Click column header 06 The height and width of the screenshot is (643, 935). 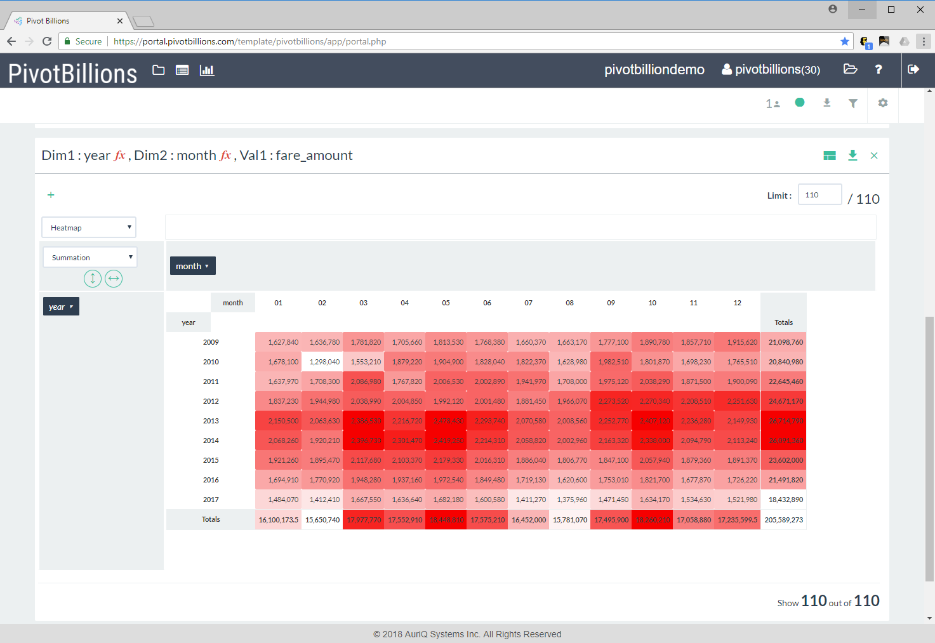click(487, 303)
